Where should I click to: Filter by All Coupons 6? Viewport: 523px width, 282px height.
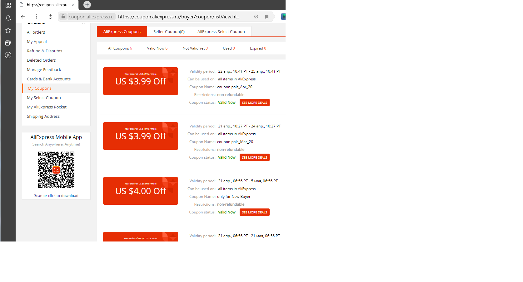(x=120, y=48)
